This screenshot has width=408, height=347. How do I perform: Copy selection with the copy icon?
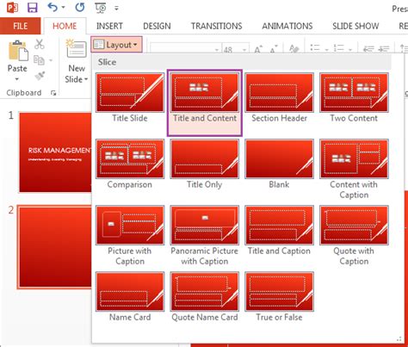coord(40,60)
